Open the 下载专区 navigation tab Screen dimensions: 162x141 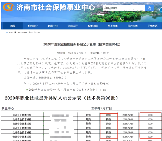153,26
